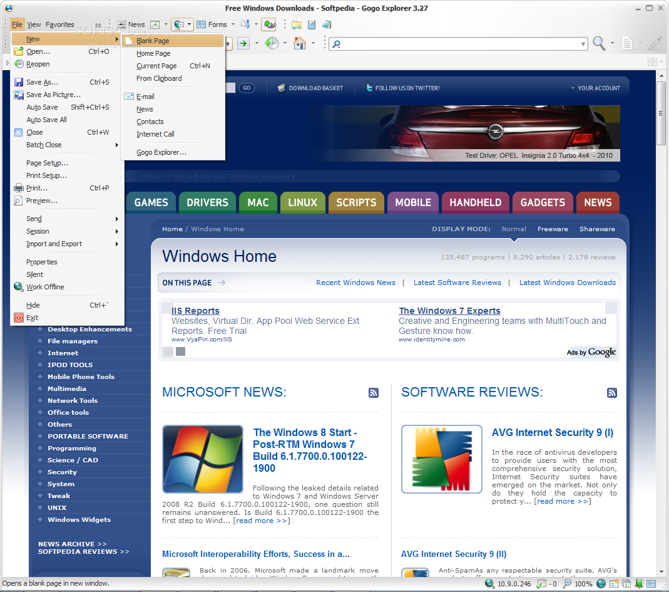Expand hidden menu items chevron after Favorites

pos(98,25)
